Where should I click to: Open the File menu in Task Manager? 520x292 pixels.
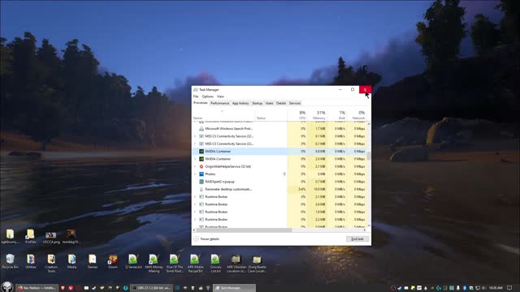(x=196, y=97)
